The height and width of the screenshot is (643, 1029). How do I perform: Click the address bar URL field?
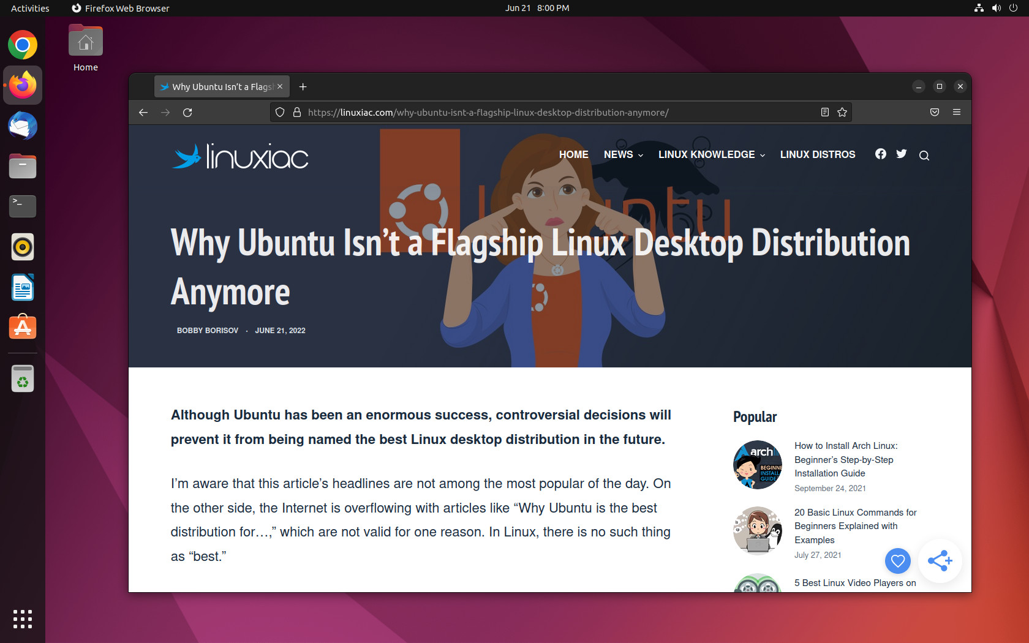point(560,113)
